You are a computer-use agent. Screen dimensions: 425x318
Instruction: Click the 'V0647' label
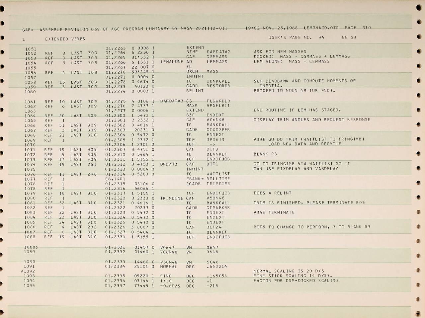pos(167,247)
